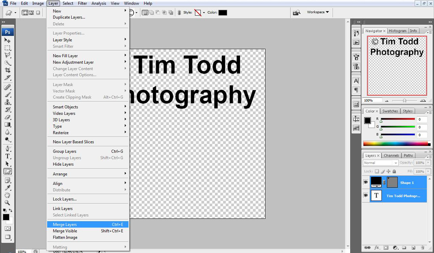The image size is (434, 253).
Task: Enter Quick Mask mode from toolbox
Action: [x=7, y=228]
